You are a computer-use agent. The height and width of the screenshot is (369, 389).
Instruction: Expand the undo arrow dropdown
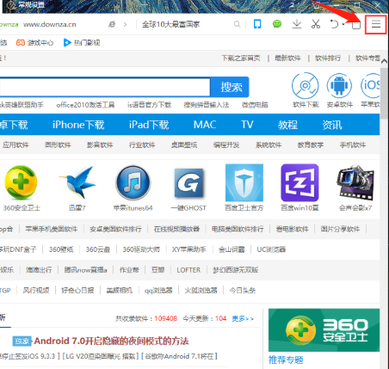(343, 24)
